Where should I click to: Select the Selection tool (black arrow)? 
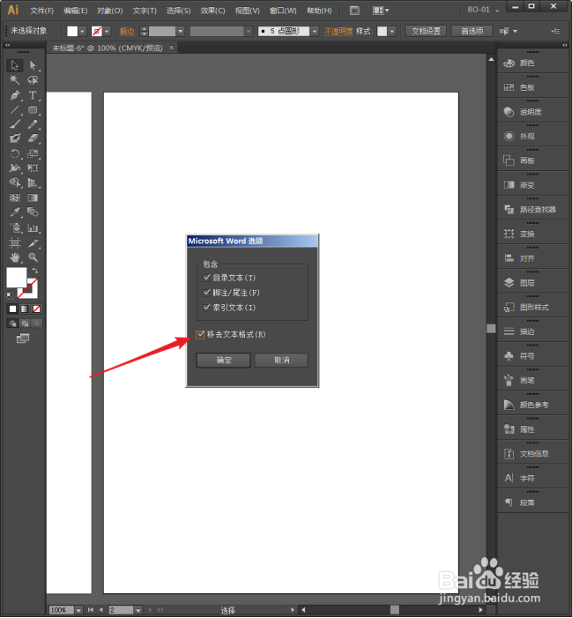pyautogui.click(x=15, y=65)
